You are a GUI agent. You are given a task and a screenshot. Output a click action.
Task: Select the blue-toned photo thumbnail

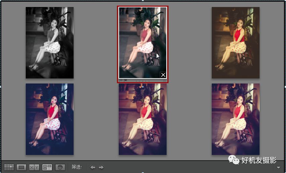click(50, 119)
